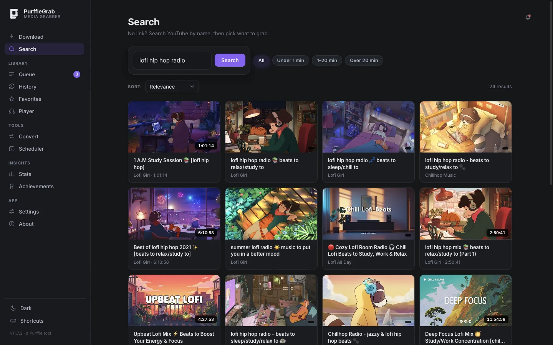This screenshot has width=553, height=345.
Task: Go to the History section
Action: tap(44, 87)
